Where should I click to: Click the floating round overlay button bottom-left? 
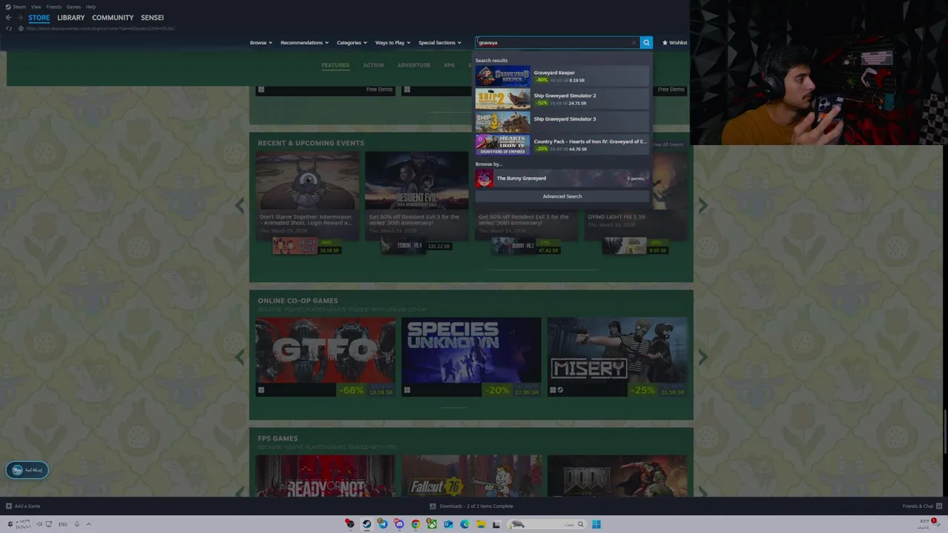(x=27, y=469)
